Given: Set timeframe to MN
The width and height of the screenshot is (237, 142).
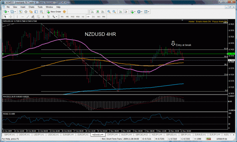Looking at the screenshot, I should tap(104, 17).
